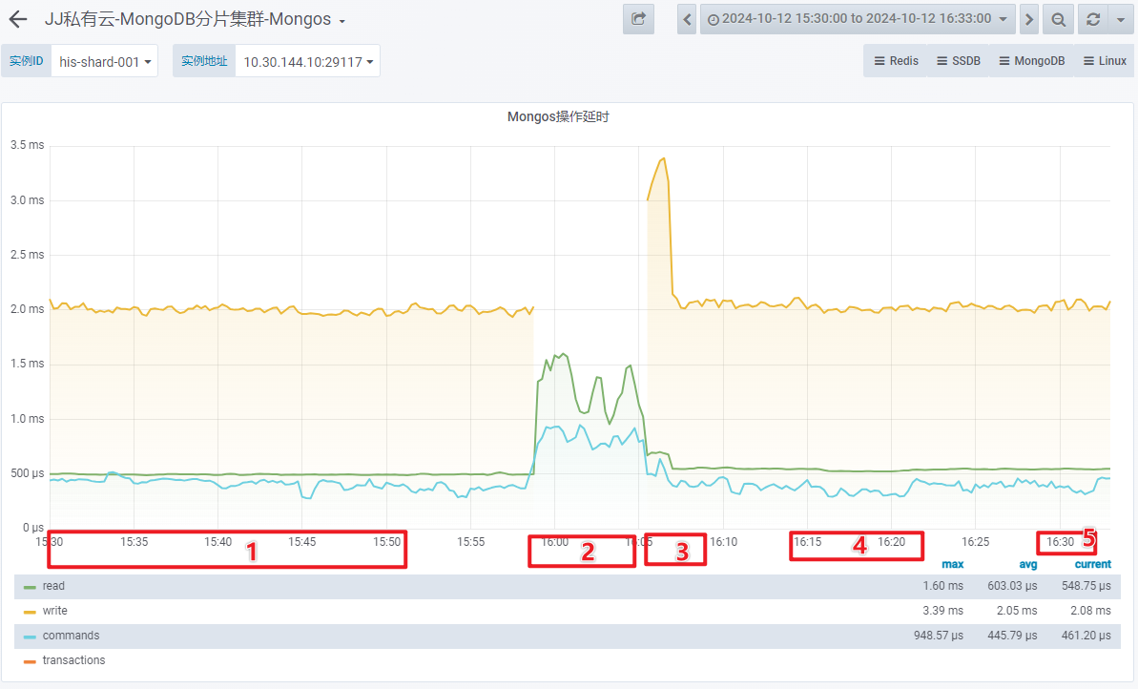This screenshot has width=1138, height=689.
Task: Toggle the read series in legend
Action: (53, 586)
